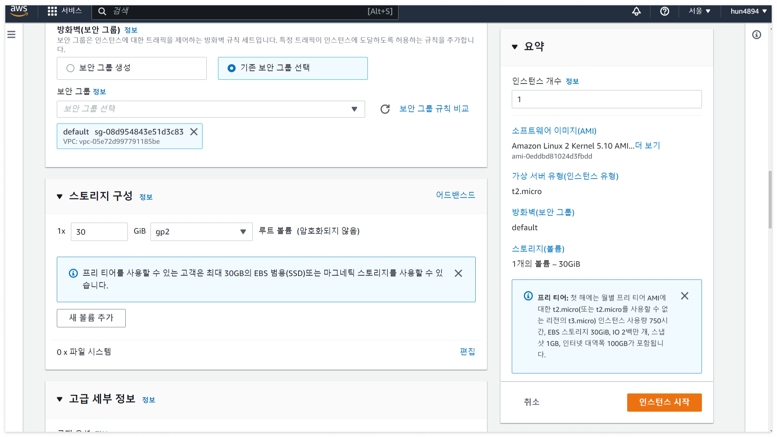Viewport: 777px width, 437px height.
Task: Close the free tier summary notice
Action: coord(684,296)
